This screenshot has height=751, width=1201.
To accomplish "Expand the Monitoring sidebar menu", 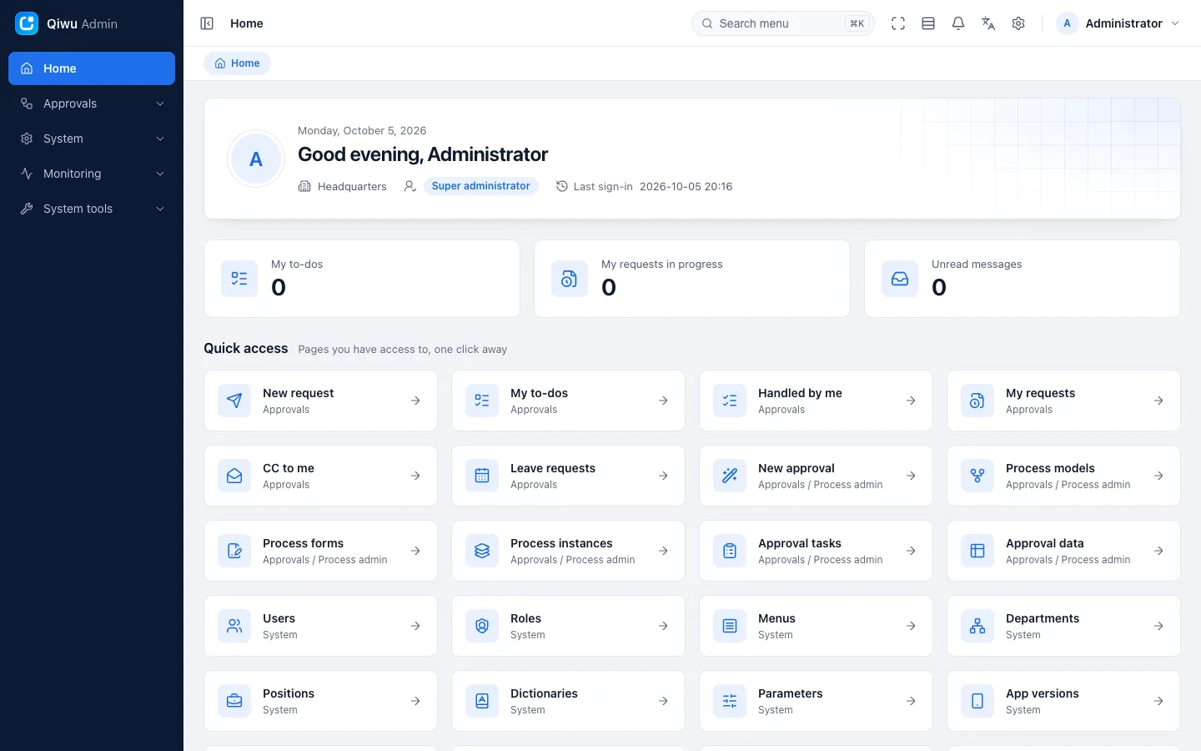I will tap(92, 174).
